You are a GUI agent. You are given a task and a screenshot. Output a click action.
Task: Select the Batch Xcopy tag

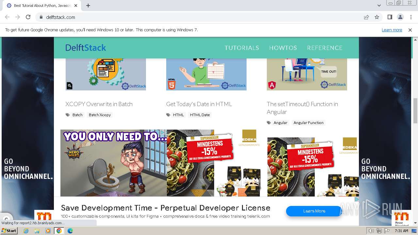pos(100,115)
